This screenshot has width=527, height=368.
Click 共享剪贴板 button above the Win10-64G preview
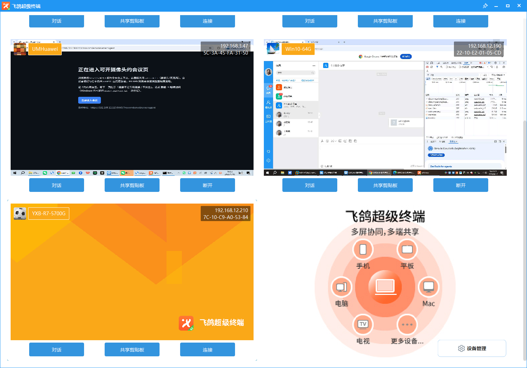385,21
